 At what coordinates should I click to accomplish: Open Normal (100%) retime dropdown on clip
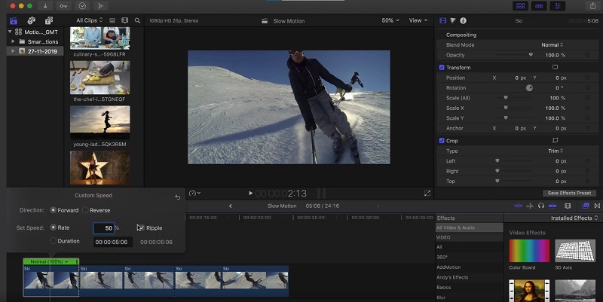point(51,261)
